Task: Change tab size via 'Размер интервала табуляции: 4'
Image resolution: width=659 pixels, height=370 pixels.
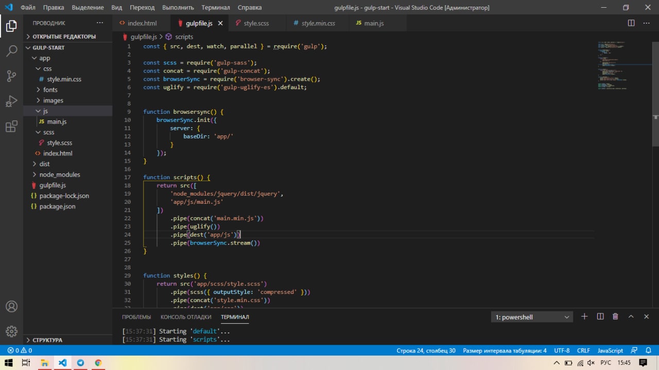Action: [505, 350]
